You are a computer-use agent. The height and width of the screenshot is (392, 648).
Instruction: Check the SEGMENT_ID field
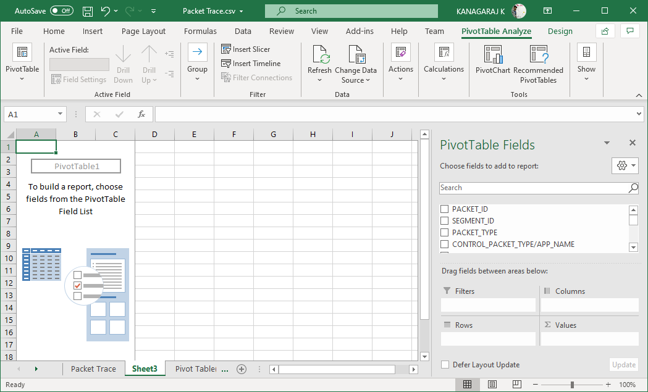click(x=445, y=220)
